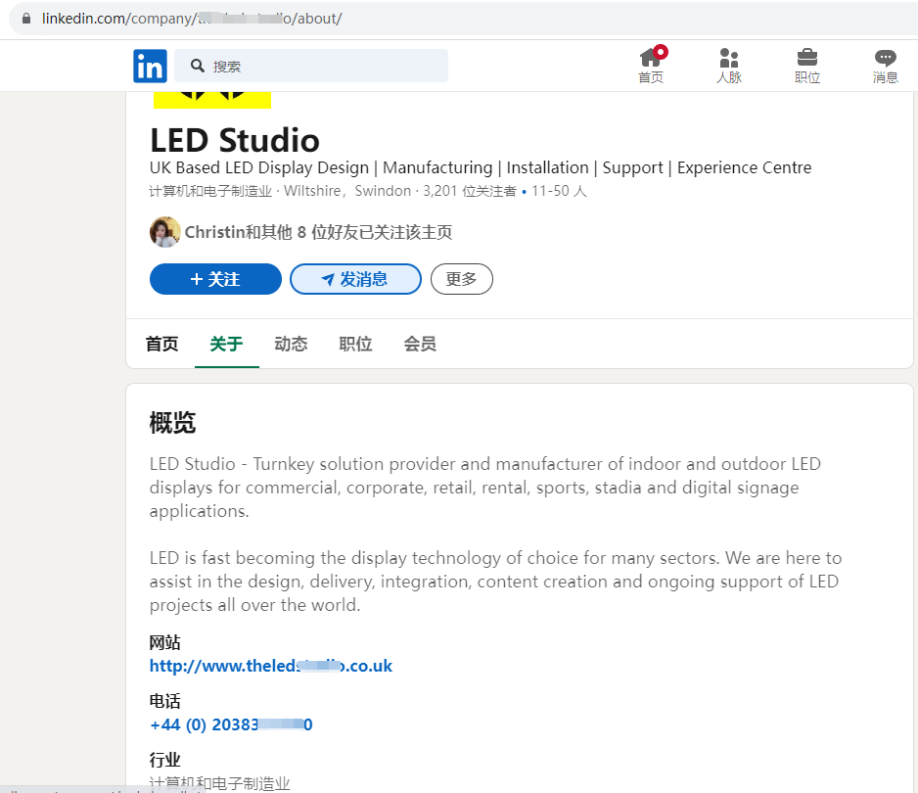This screenshot has height=793, width=918.
Task: Click the 电话 phone label
Action: click(x=164, y=701)
